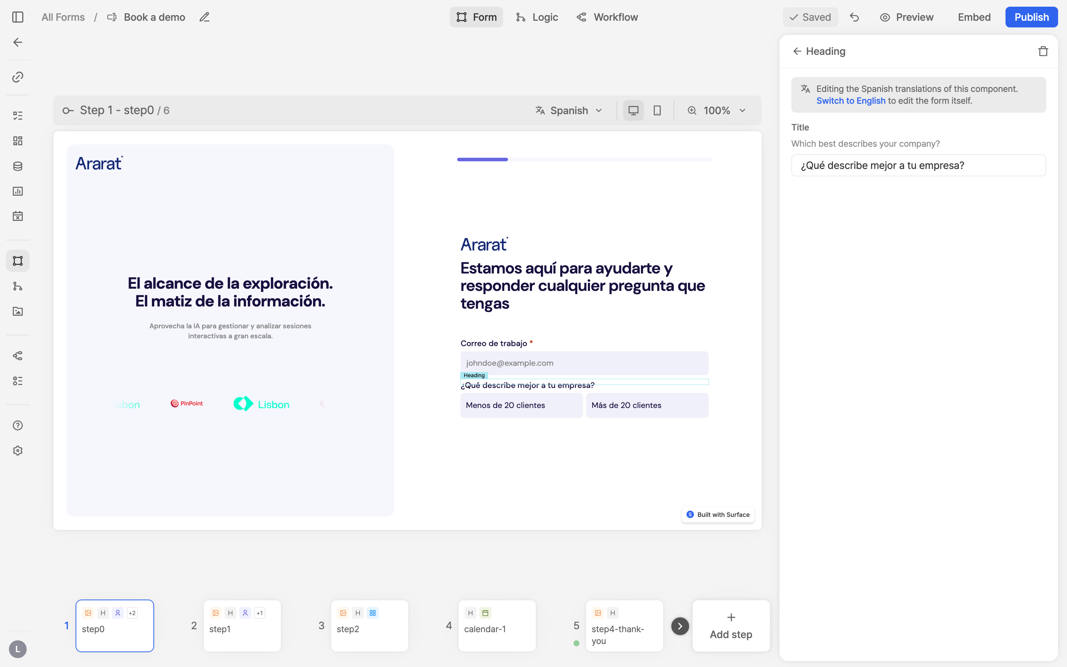Select the step4-thank-you thumbnail
1067x667 pixels.
click(624, 625)
